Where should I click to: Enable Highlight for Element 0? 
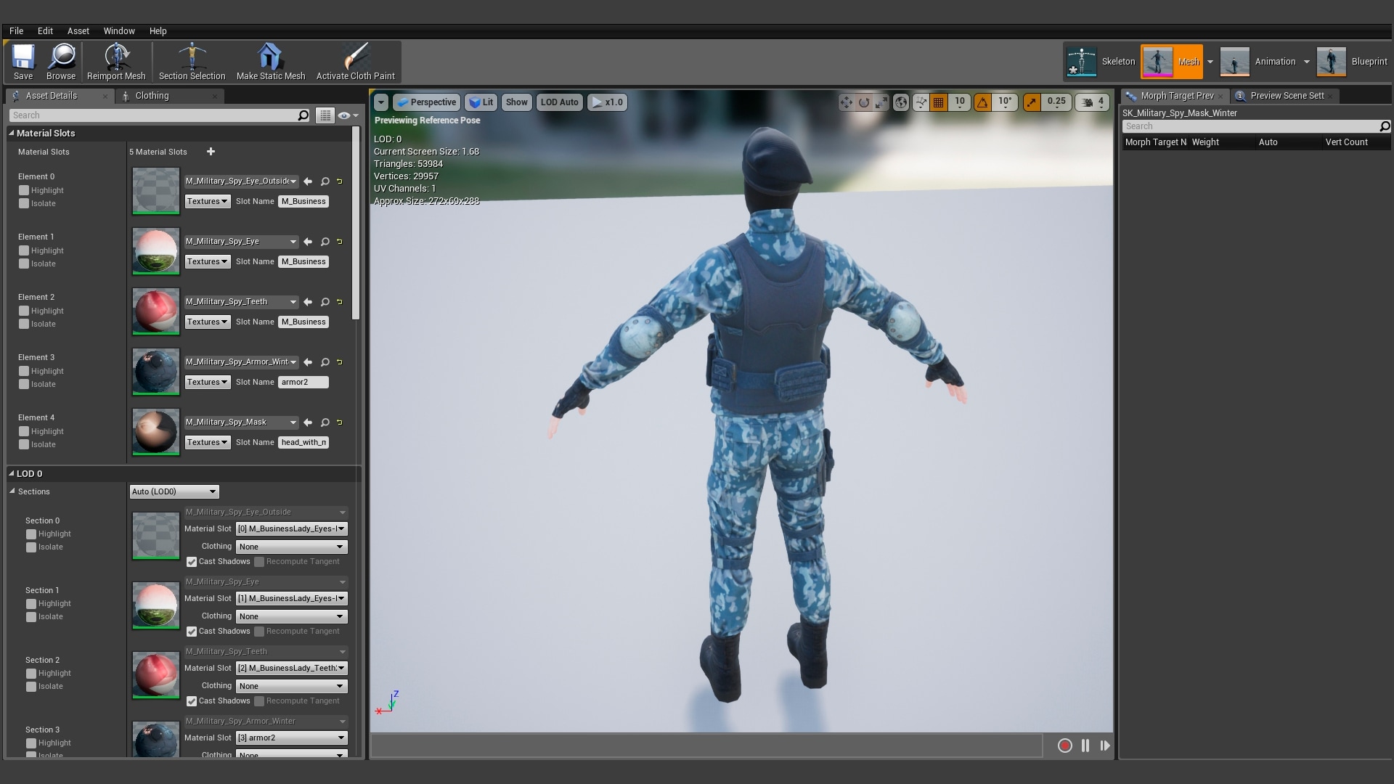coord(24,190)
